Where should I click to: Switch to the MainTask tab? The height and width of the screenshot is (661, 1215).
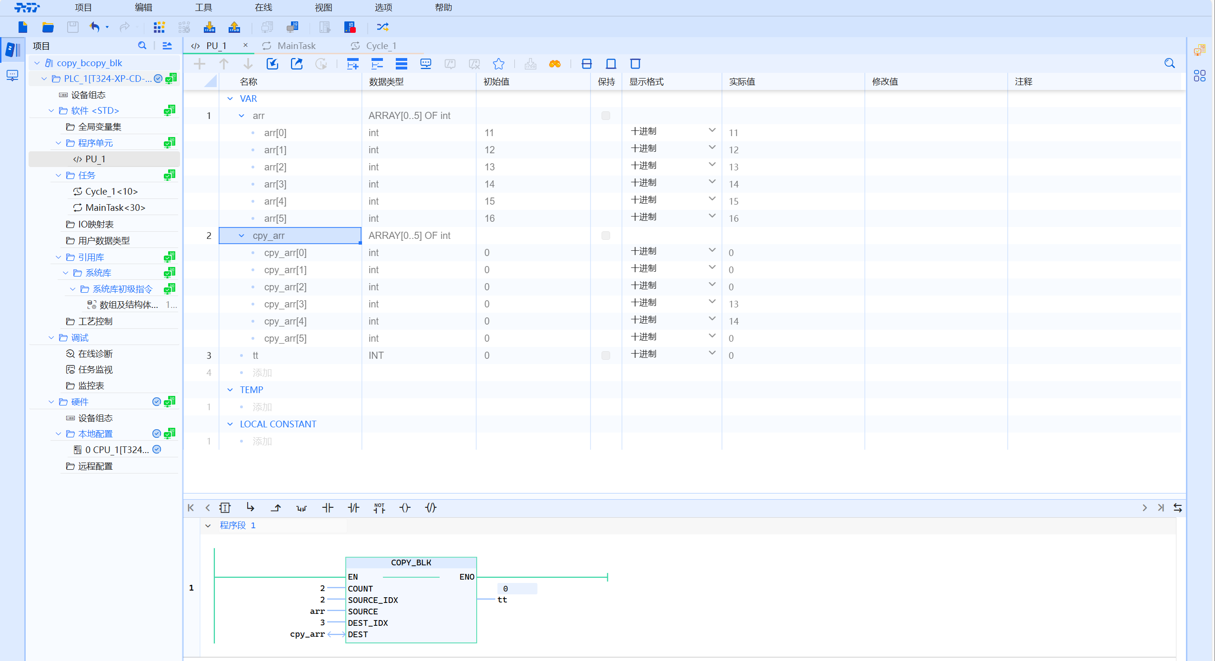point(296,46)
